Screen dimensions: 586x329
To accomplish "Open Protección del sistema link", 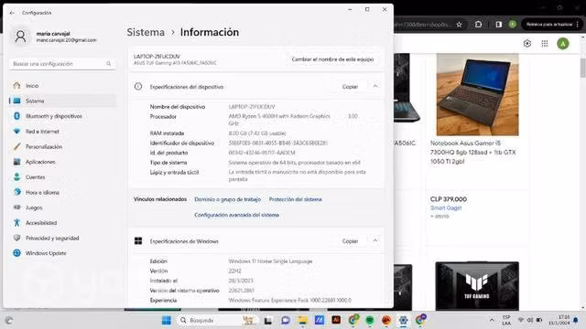I will [x=295, y=199].
